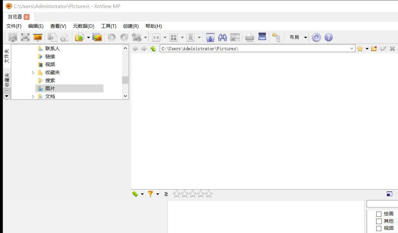Open file search with the binoculars icon
Image resolution: width=398 pixels, height=233 pixels.
pyautogui.click(x=223, y=37)
